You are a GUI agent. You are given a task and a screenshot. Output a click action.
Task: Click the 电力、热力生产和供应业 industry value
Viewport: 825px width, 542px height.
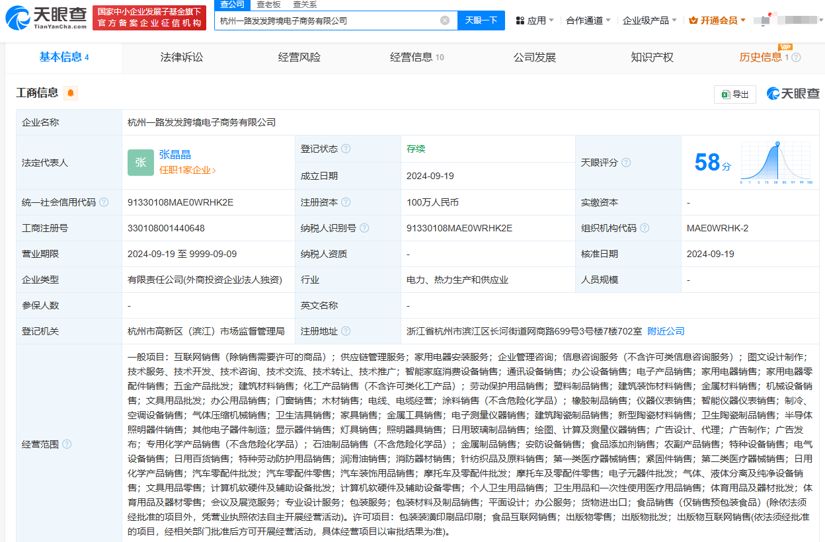[457, 280]
